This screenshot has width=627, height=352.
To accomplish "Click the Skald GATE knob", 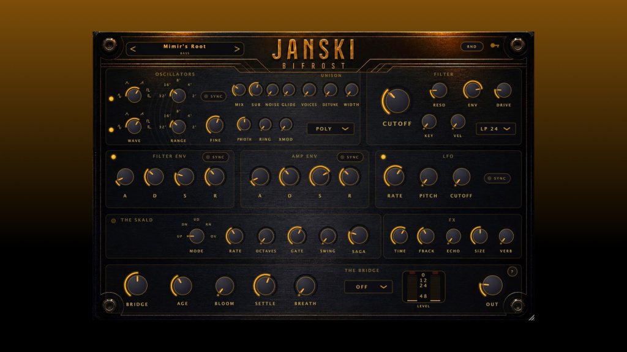I will click(x=297, y=236).
